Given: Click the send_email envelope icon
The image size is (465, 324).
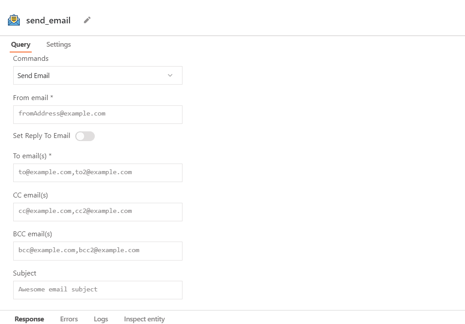Looking at the screenshot, I should (x=14, y=20).
